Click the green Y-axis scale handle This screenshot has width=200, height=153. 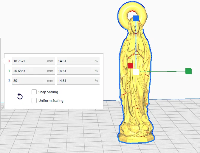188,71
